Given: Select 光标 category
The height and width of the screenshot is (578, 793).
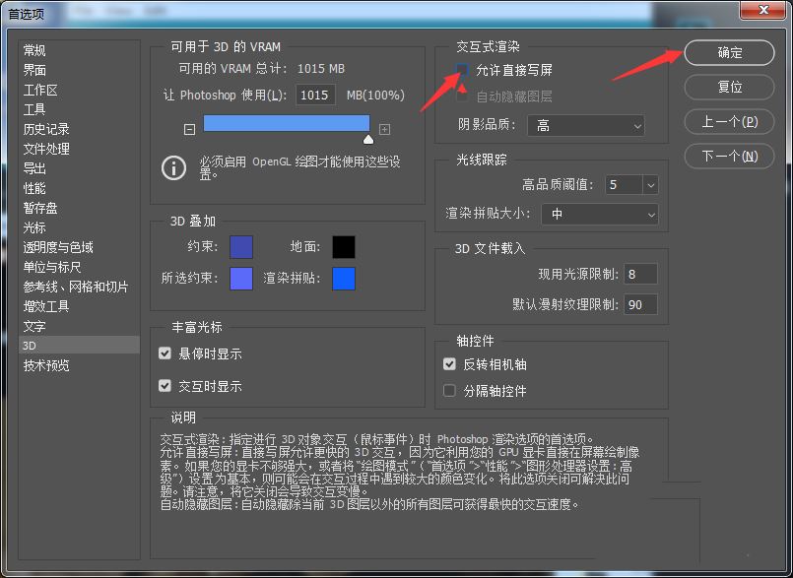Looking at the screenshot, I should pos(34,227).
